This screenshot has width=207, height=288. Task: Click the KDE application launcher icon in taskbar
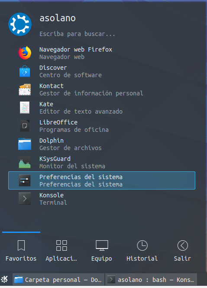click(4, 279)
